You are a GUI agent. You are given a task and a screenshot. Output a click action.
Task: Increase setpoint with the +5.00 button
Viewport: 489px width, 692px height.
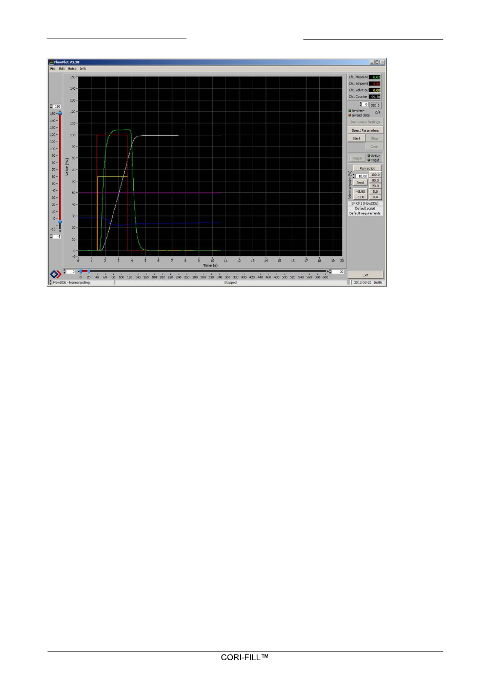360,191
